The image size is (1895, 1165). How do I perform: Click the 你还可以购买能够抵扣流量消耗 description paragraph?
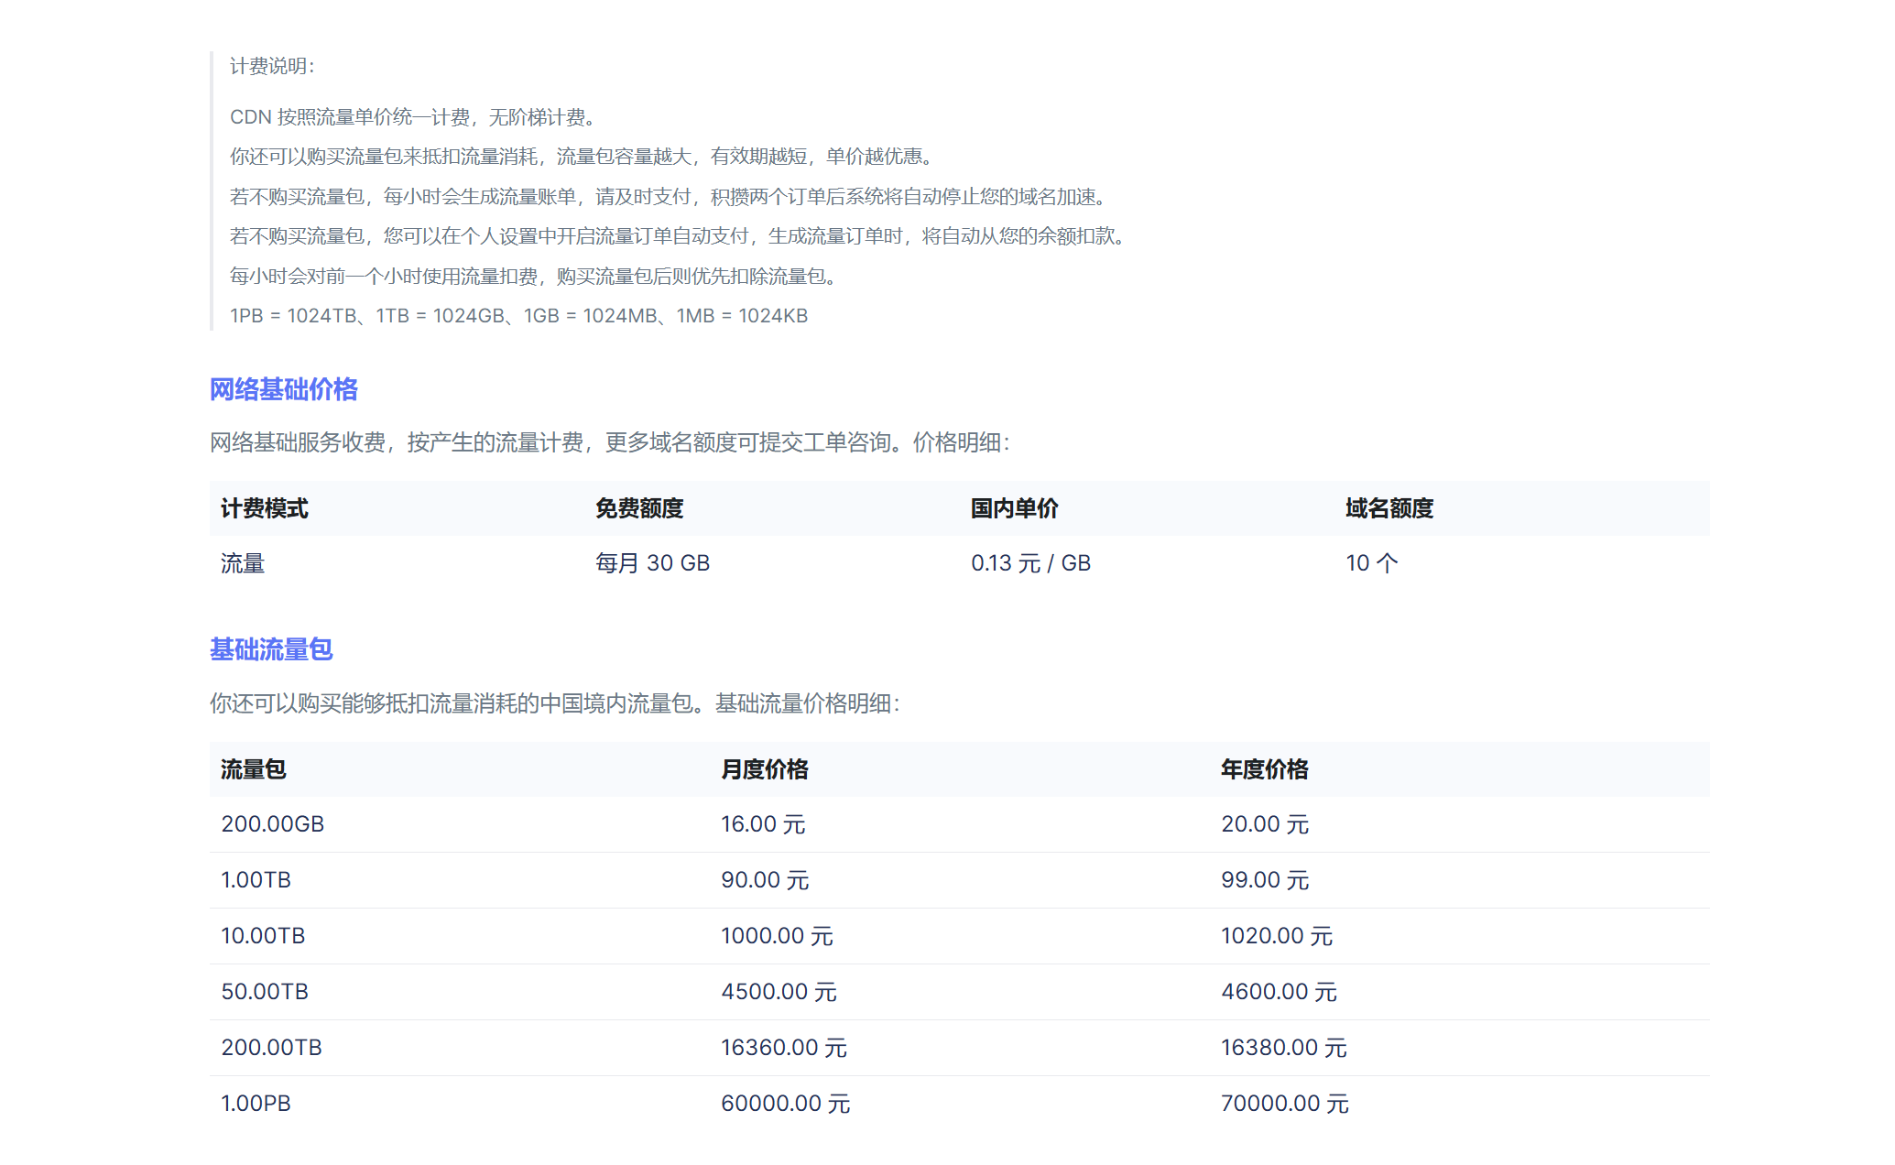(x=555, y=703)
